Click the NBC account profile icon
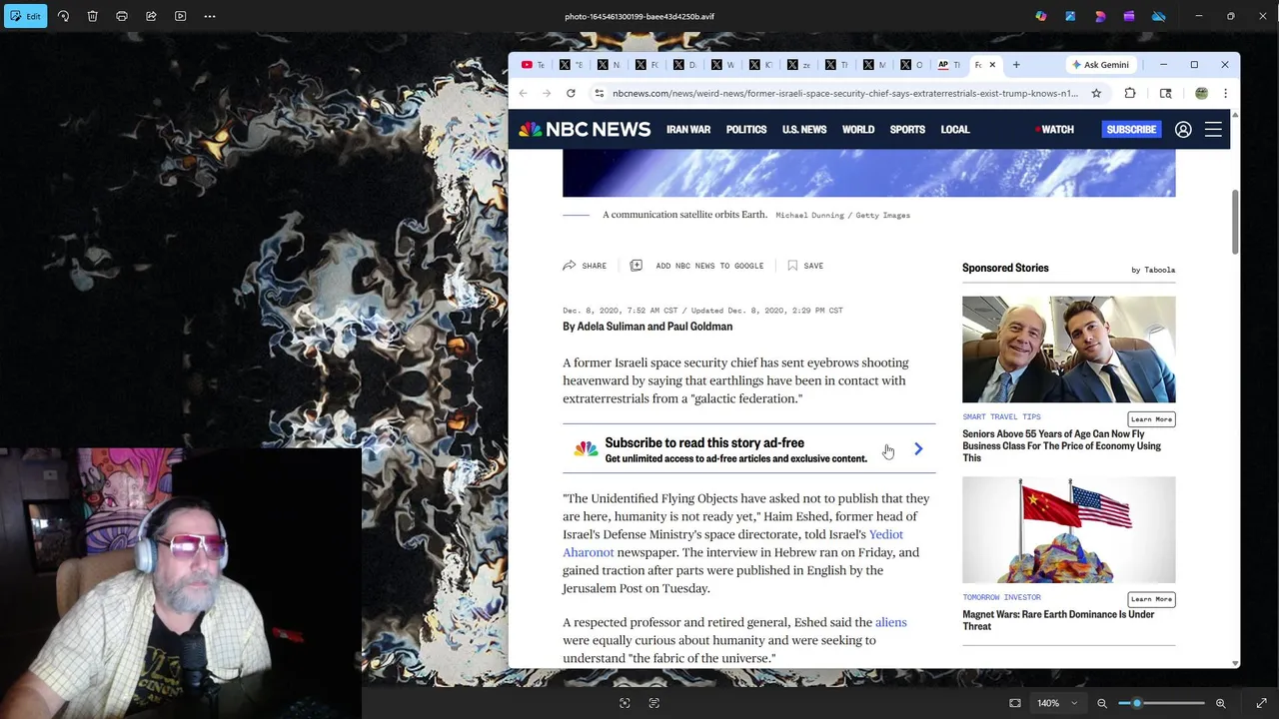 pos(1183,130)
